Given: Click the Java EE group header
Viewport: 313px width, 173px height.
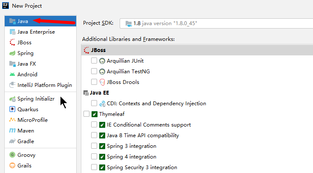Looking at the screenshot, I should point(99,92).
